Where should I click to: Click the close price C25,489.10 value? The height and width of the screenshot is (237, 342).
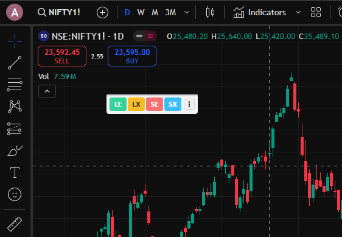pos(319,37)
